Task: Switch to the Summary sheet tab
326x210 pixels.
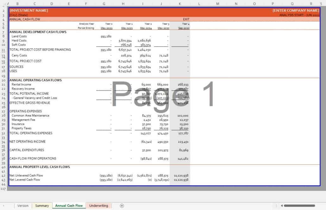Action: point(42,206)
